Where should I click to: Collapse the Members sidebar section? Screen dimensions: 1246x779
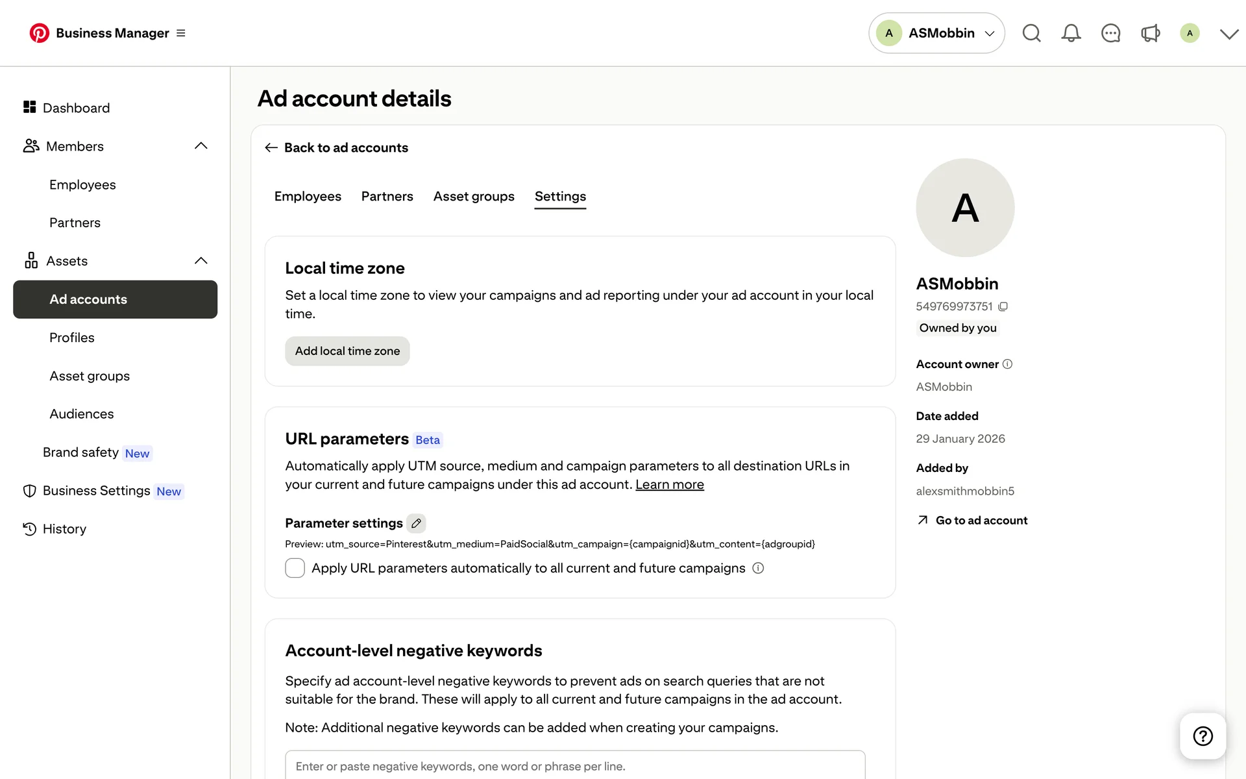201,146
